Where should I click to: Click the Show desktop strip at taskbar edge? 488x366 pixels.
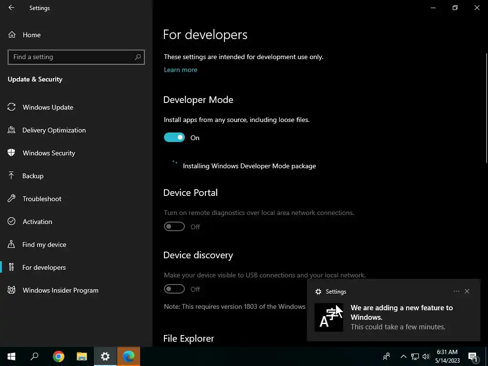pyautogui.click(x=487, y=356)
